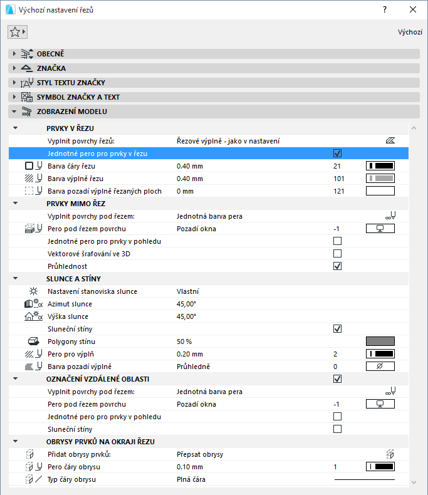Select the Plná čára line type preview
This screenshot has width=428, height=495.
365,479
